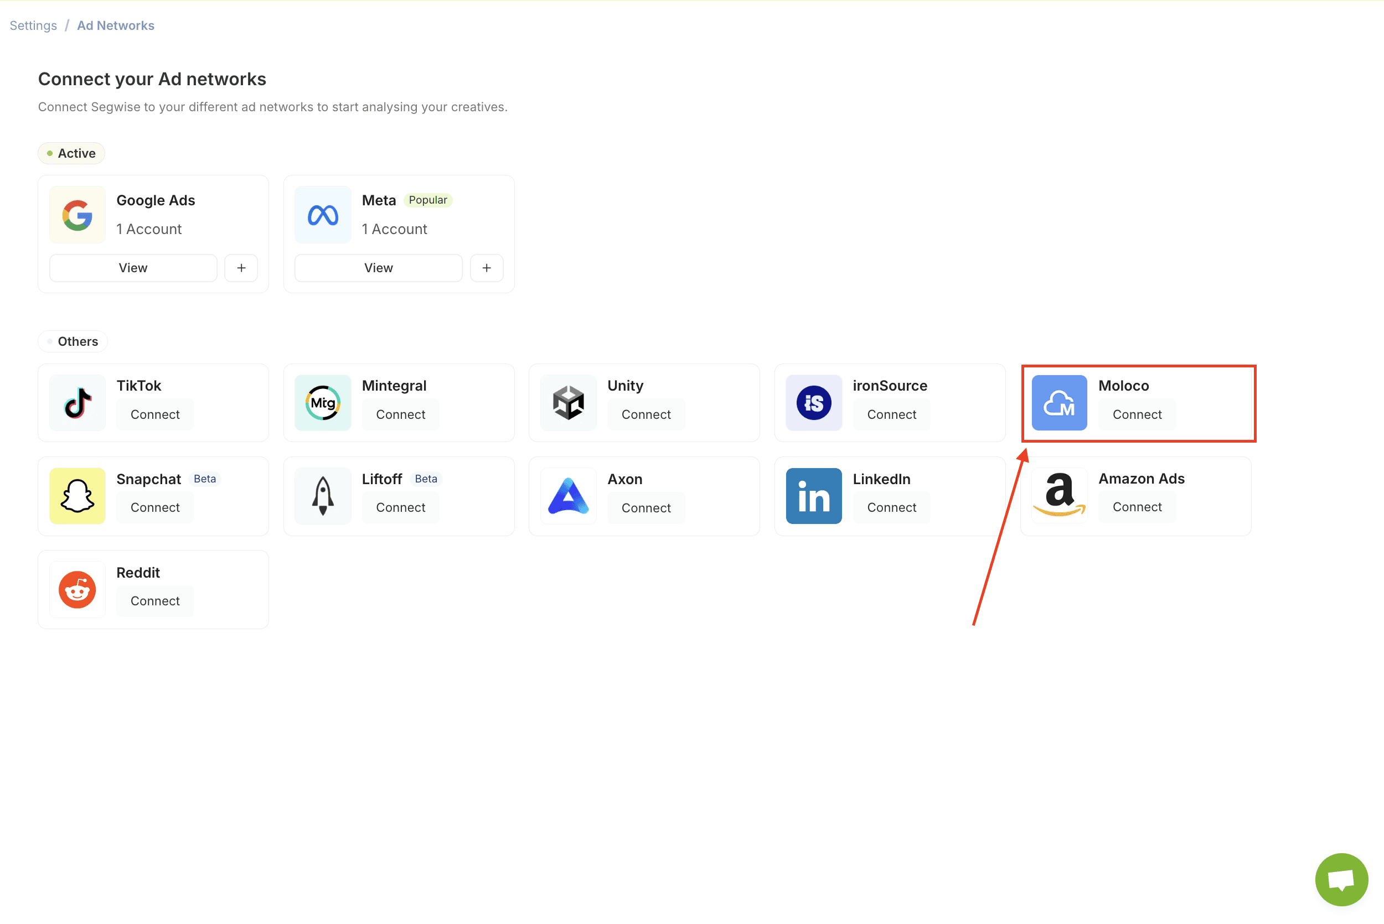Image resolution: width=1384 pixels, height=924 pixels.
Task: Click the TikTok logo icon
Action: coord(77,403)
